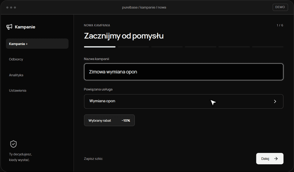Click the heading Zacznijmy od pomysłu
Screen dimensions: 294x172
point(124,36)
